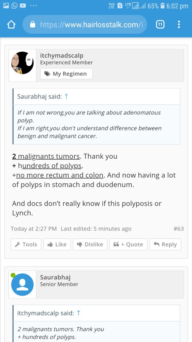Open the My Regimen tag button
This screenshot has width=192, height=342.
[x=66, y=74]
